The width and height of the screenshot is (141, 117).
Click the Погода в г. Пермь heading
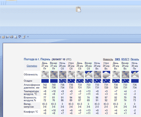click(x=37, y=59)
